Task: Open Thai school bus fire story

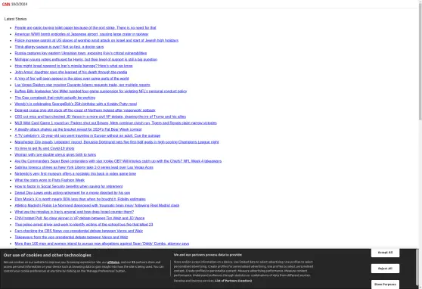Action: 84,225
